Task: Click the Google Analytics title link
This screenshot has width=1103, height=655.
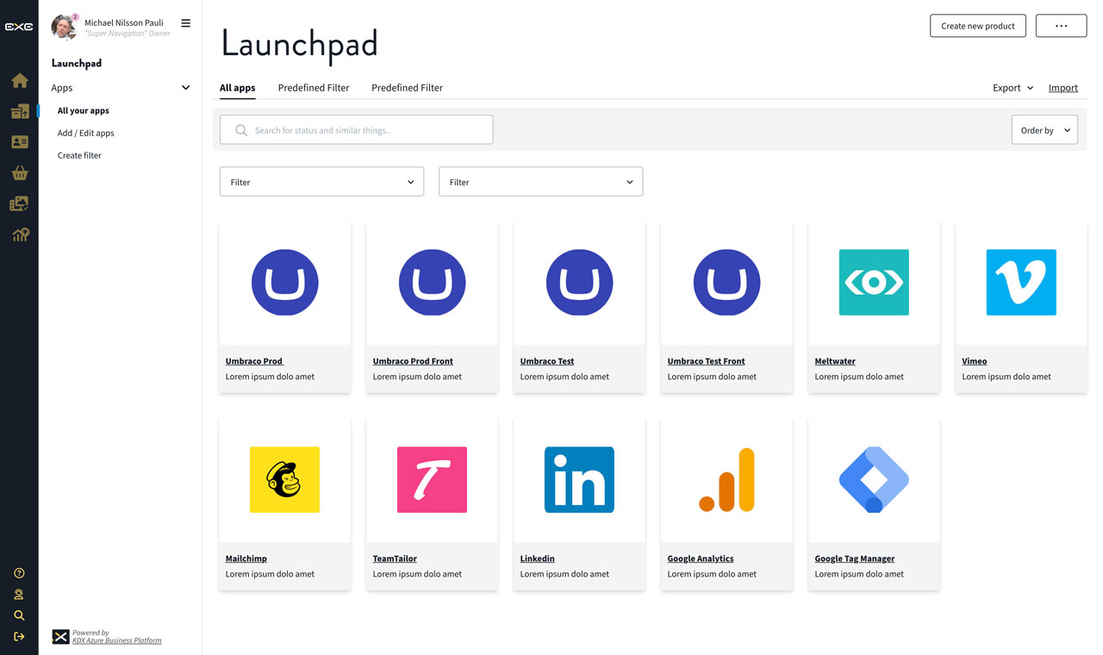Action: [701, 558]
